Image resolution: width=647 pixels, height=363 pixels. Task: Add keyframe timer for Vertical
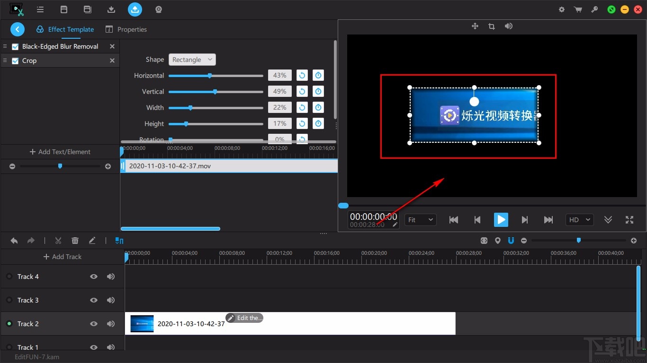(318, 91)
